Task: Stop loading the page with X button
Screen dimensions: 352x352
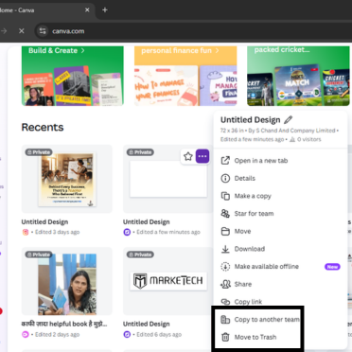Action: 22,31
